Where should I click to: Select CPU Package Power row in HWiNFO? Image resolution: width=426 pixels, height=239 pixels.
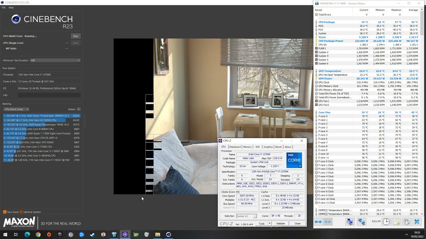(367, 41)
